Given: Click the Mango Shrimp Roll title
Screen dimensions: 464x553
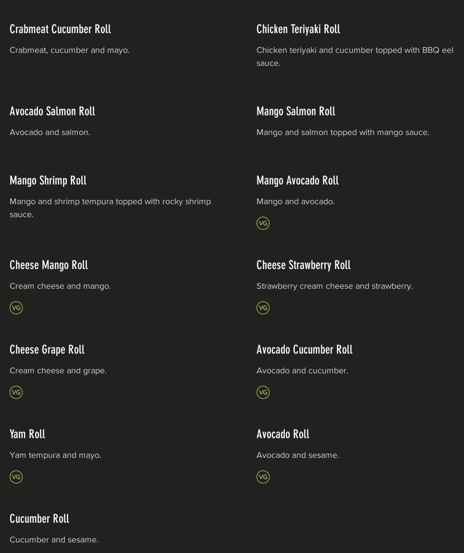Looking at the screenshot, I should 48,181.
